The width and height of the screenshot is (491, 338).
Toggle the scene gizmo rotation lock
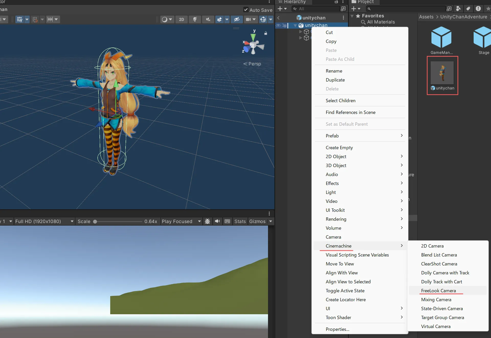coord(266,33)
